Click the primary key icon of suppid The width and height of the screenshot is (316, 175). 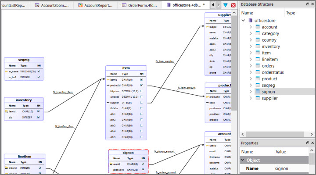point(207,27)
